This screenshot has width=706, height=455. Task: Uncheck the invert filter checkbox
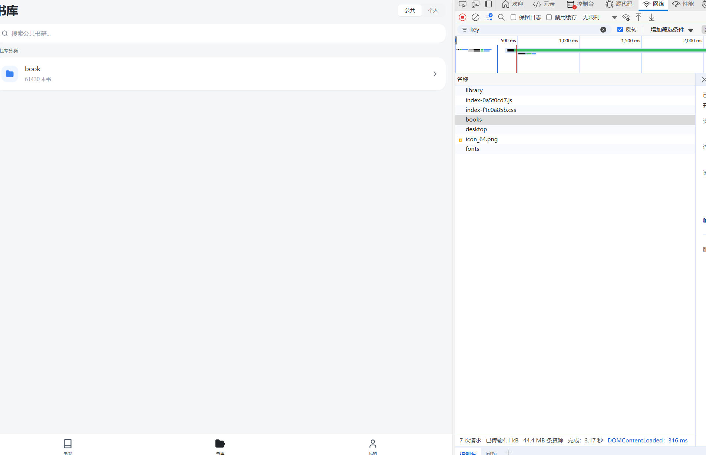(620, 29)
